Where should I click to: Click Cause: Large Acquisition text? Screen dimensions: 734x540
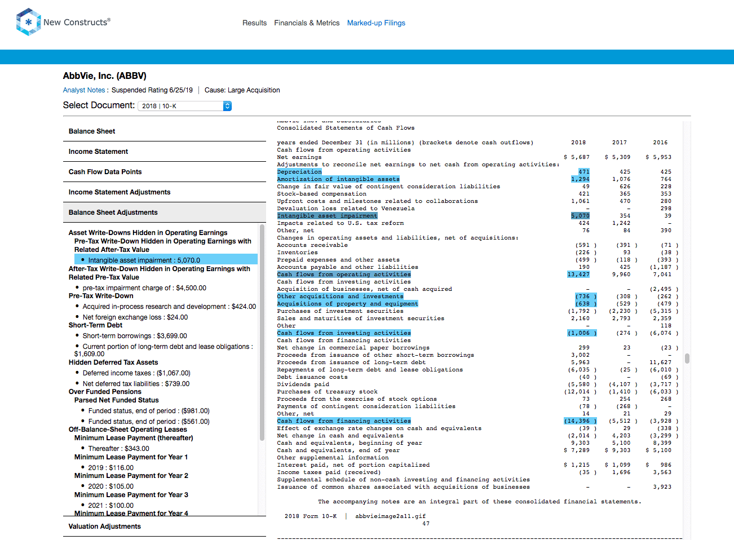(x=242, y=90)
